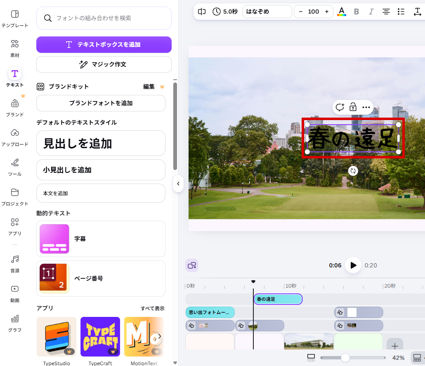Screen dimensions: 425x366
Task: Open the 音源 audio panel
Action: pos(14,264)
